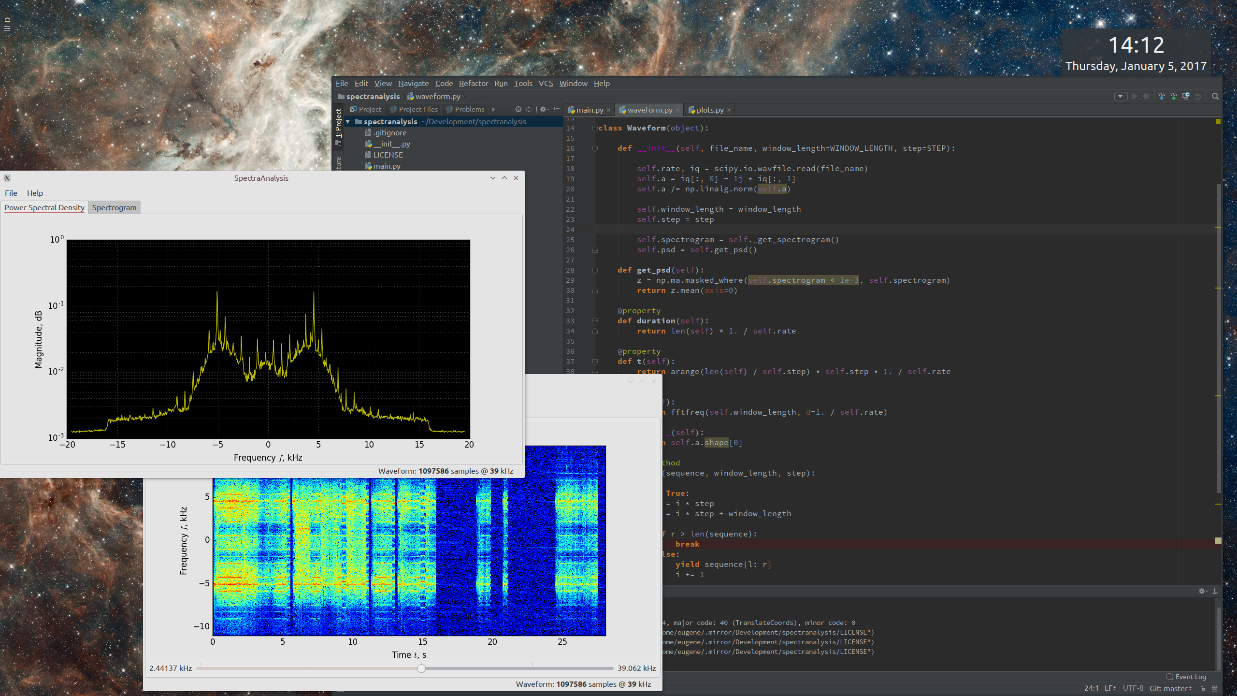This screenshot has width=1237, height=696.
Task: Close the waveform.py editor tab
Action: (677, 110)
